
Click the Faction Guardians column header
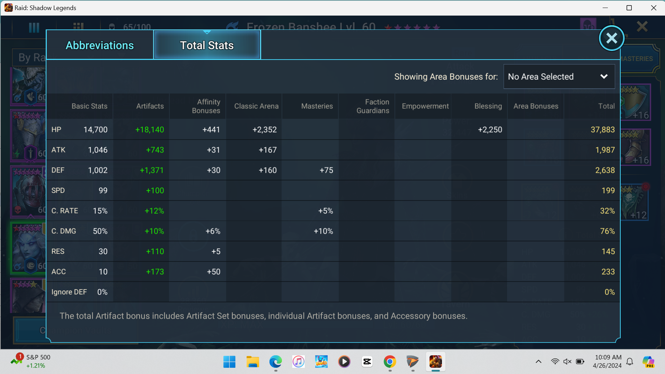[373, 106]
